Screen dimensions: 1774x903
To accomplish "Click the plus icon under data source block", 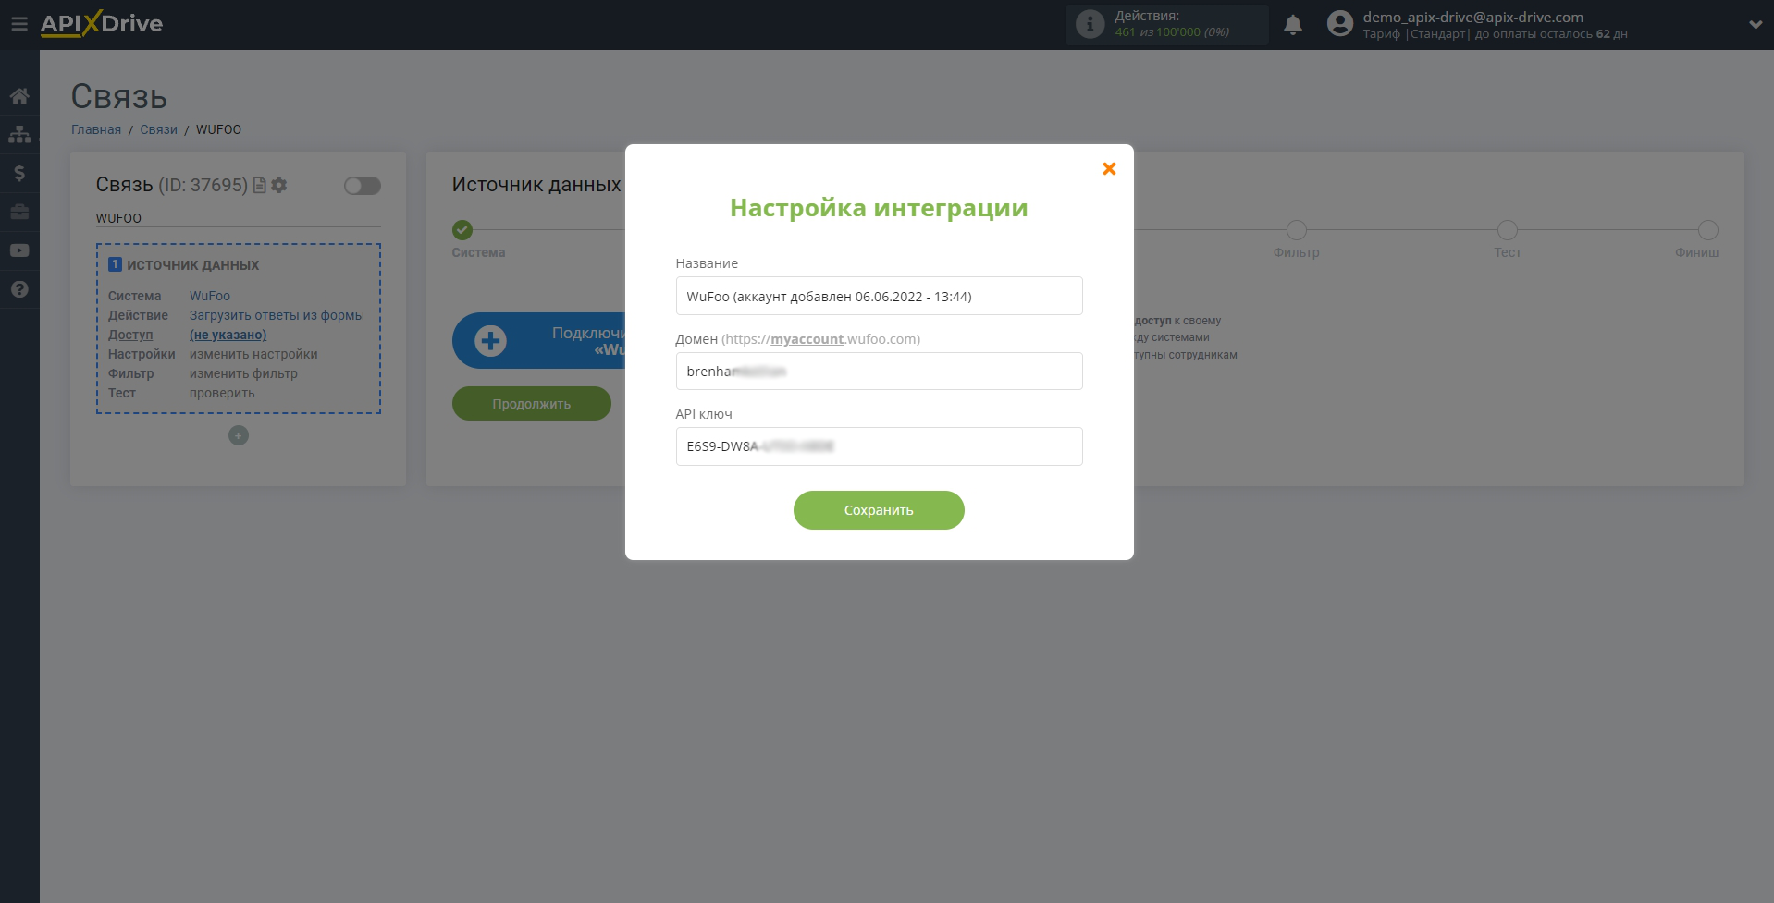I will pos(239,435).
